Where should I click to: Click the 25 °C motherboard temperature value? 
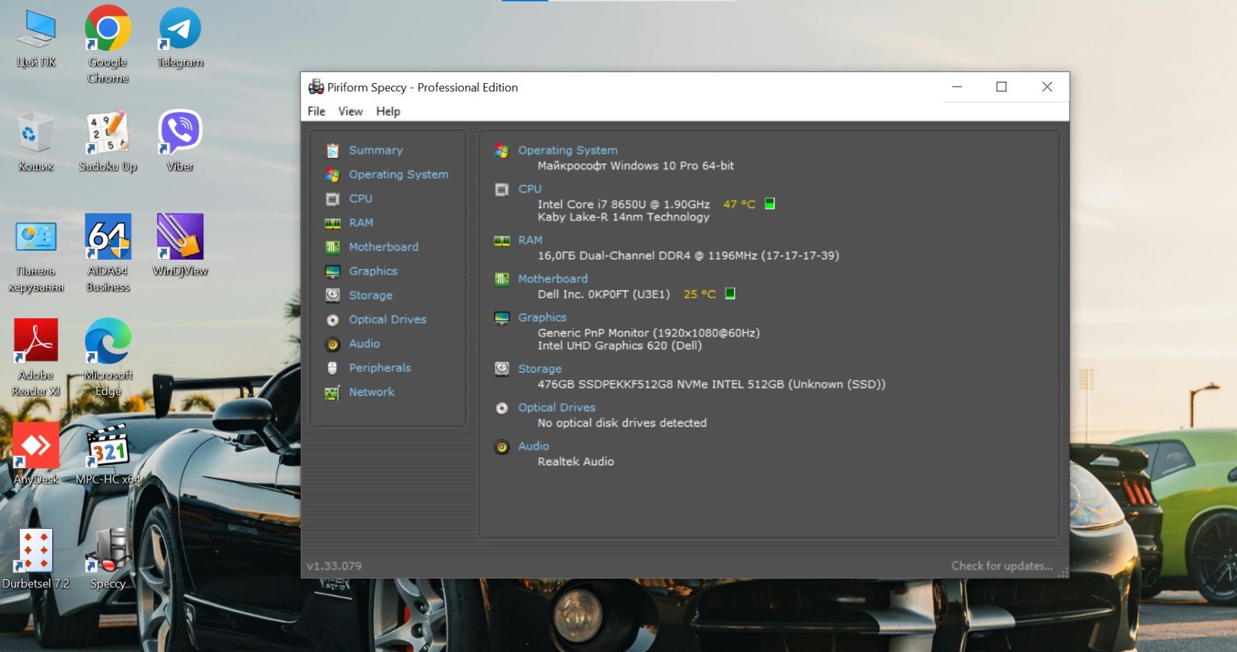tap(700, 294)
